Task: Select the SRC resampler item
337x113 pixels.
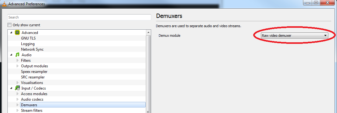Action: pyautogui.click(x=33, y=77)
